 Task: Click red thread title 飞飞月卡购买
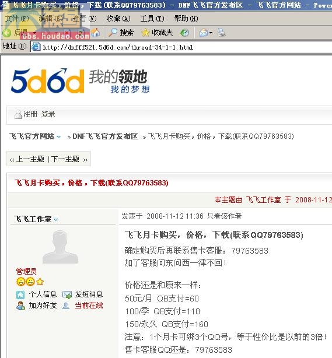(91, 183)
